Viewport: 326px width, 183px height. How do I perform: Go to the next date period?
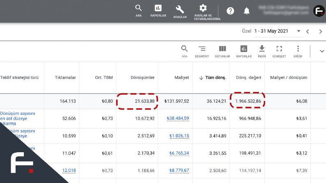(320, 32)
